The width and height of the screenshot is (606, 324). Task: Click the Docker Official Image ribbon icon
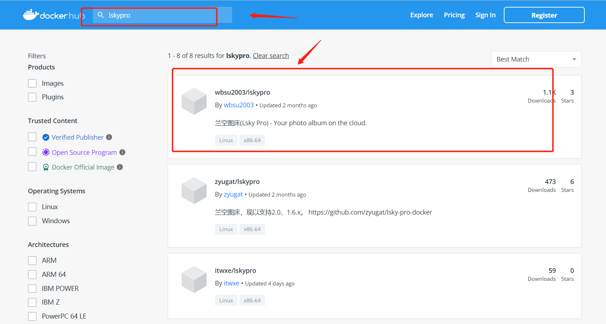(x=46, y=167)
